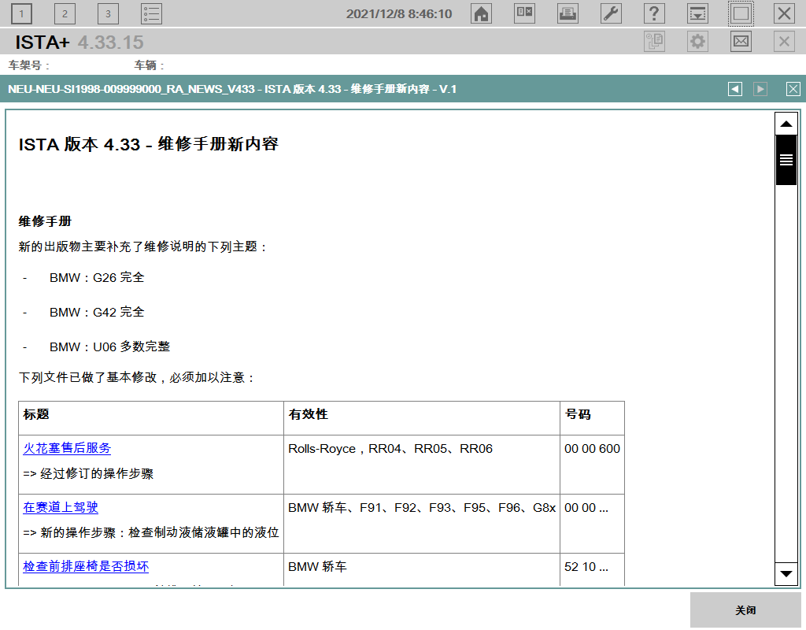
Task: Switch to operation window 2
Action: [65, 14]
